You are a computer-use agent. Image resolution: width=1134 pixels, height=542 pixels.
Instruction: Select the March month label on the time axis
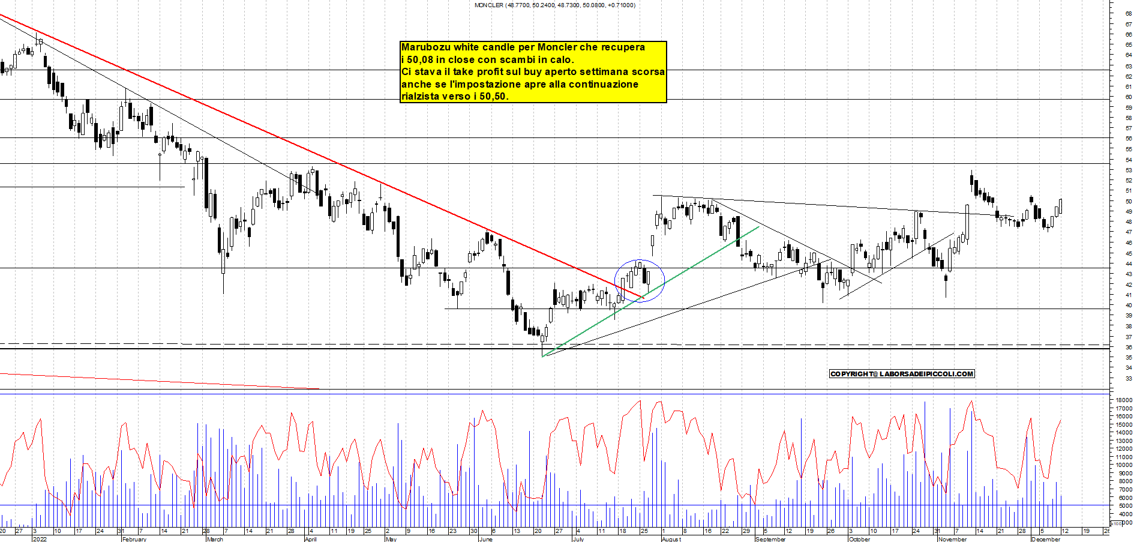point(215,539)
